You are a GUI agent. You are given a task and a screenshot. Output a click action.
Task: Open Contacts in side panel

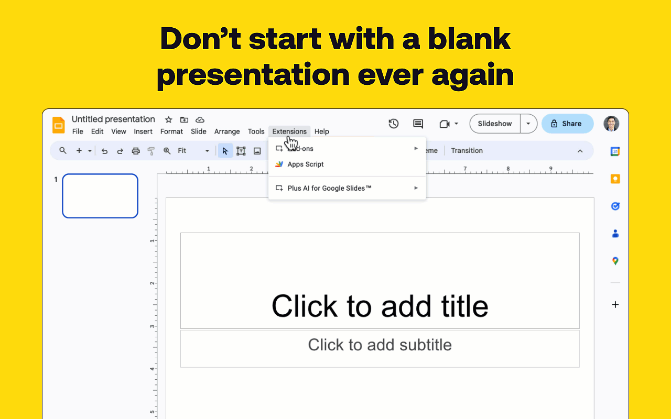click(615, 234)
